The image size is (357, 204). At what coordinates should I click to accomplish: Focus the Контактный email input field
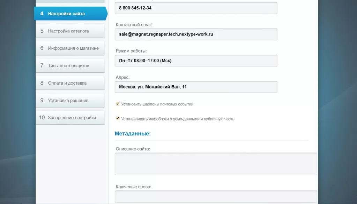point(196,34)
